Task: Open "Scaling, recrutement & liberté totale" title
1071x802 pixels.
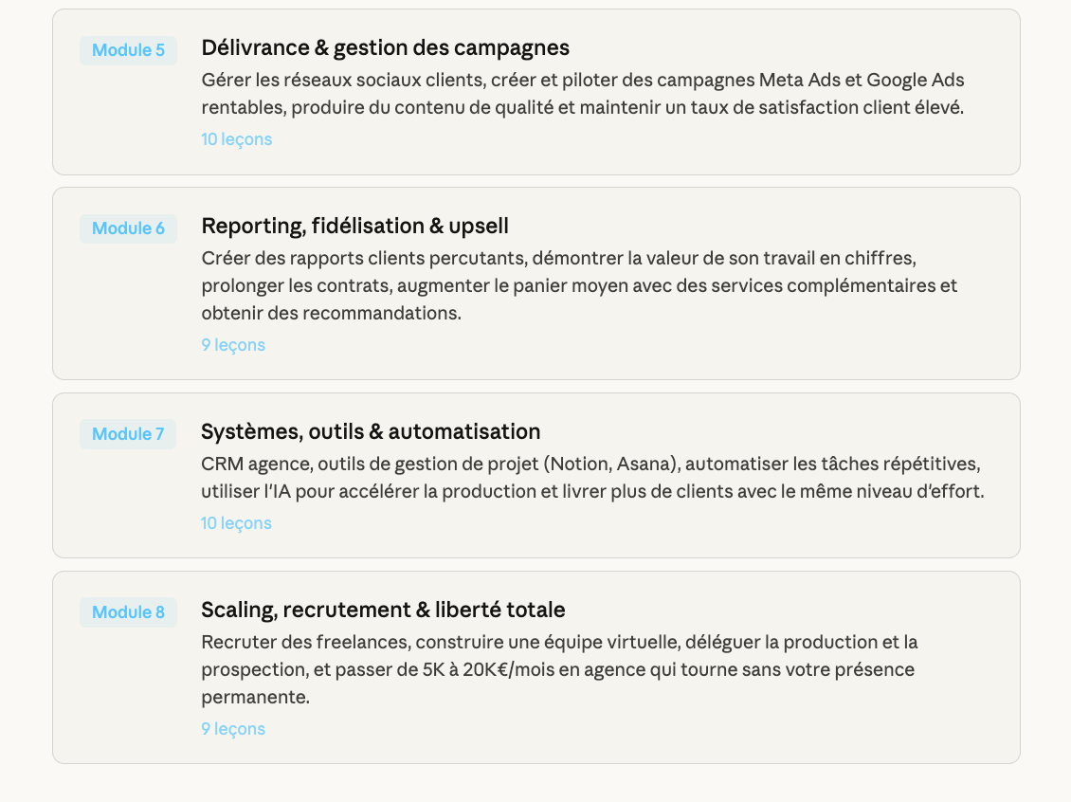Action: [383, 610]
